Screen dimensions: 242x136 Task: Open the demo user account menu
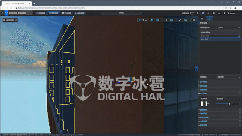(x=233, y=13)
